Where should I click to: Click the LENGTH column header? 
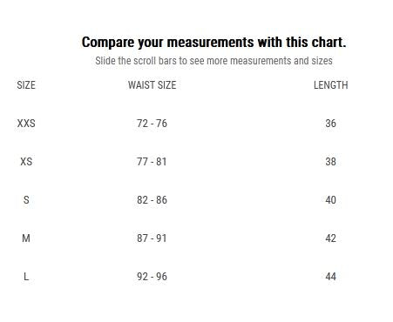(x=330, y=85)
